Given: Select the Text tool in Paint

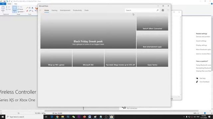Looking at the screenshot, I should 32,8.
